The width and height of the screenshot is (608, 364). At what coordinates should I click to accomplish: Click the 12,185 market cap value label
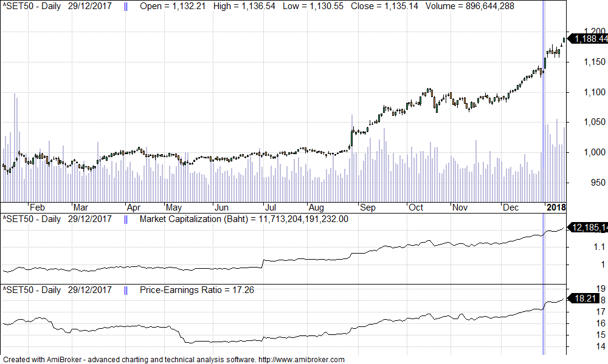(x=589, y=227)
